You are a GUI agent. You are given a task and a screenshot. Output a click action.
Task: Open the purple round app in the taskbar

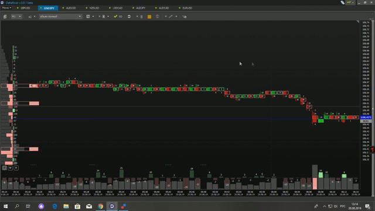[41, 206]
